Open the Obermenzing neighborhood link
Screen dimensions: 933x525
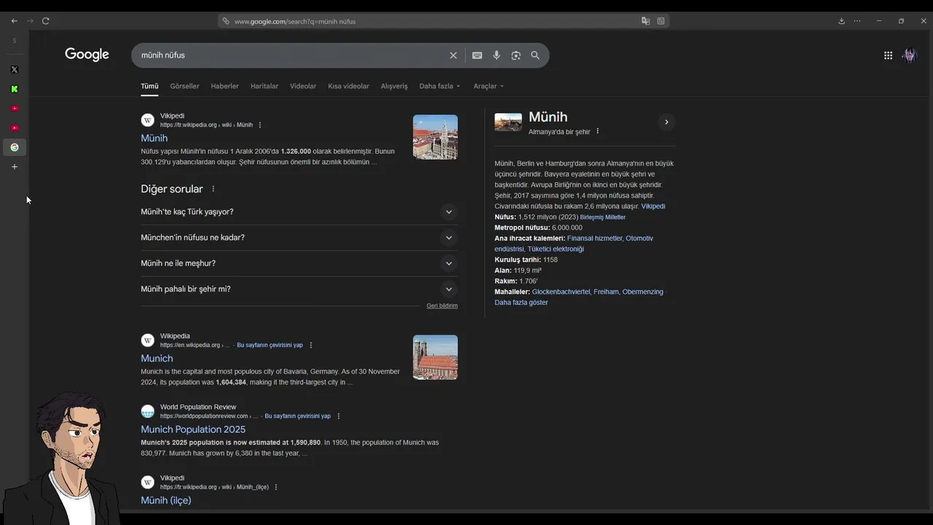(643, 292)
